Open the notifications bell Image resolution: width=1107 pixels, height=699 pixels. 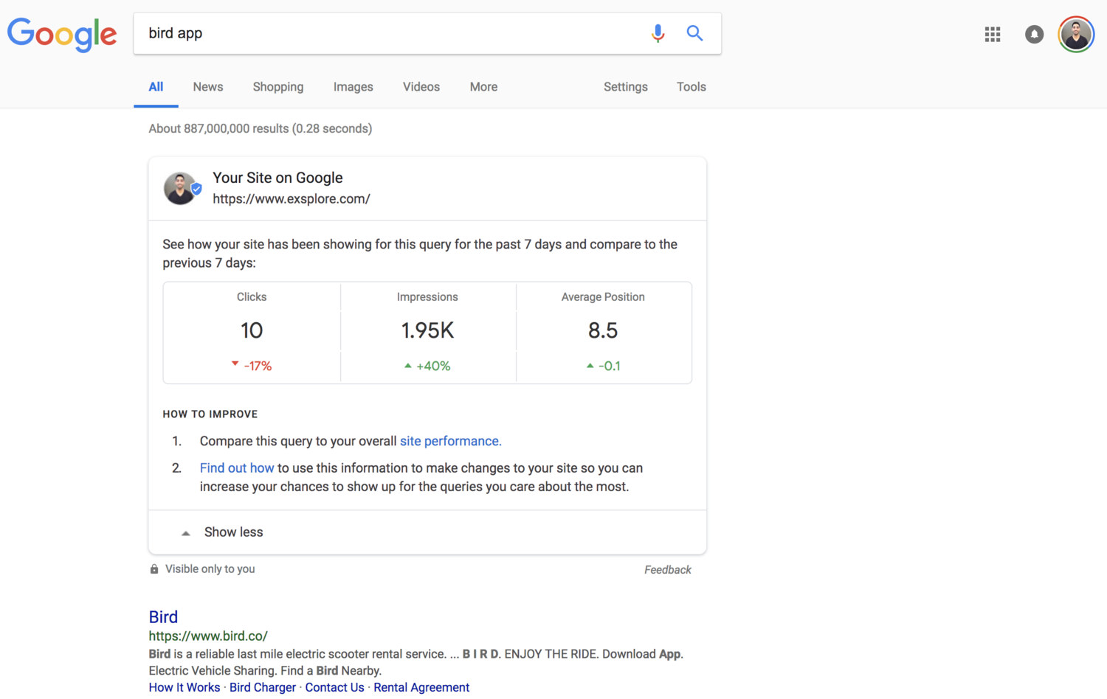coord(1034,34)
